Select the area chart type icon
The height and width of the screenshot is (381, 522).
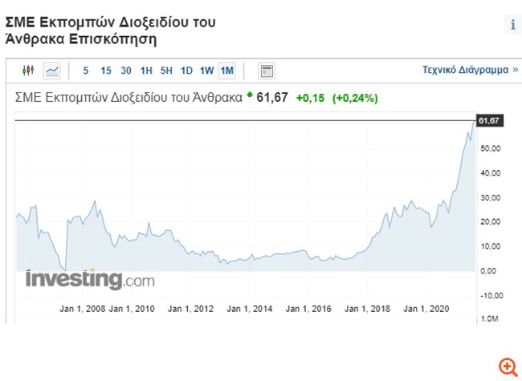click(51, 71)
